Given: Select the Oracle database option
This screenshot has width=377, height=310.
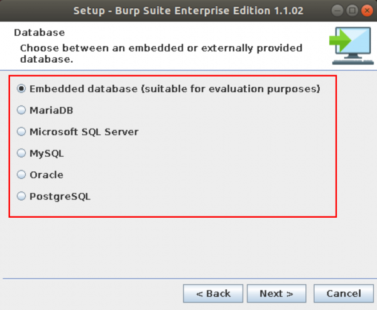Looking at the screenshot, I should (22, 174).
